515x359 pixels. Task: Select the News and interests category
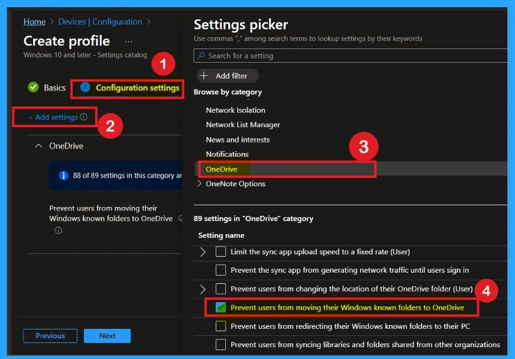click(238, 140)
